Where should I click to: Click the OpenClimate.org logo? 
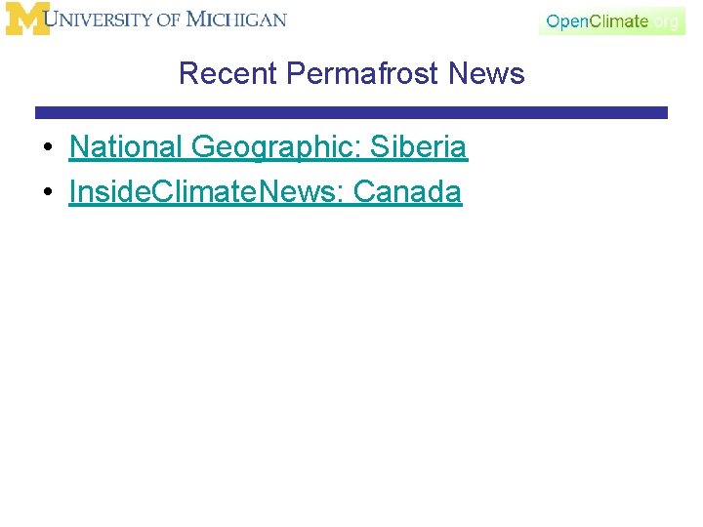612,20
